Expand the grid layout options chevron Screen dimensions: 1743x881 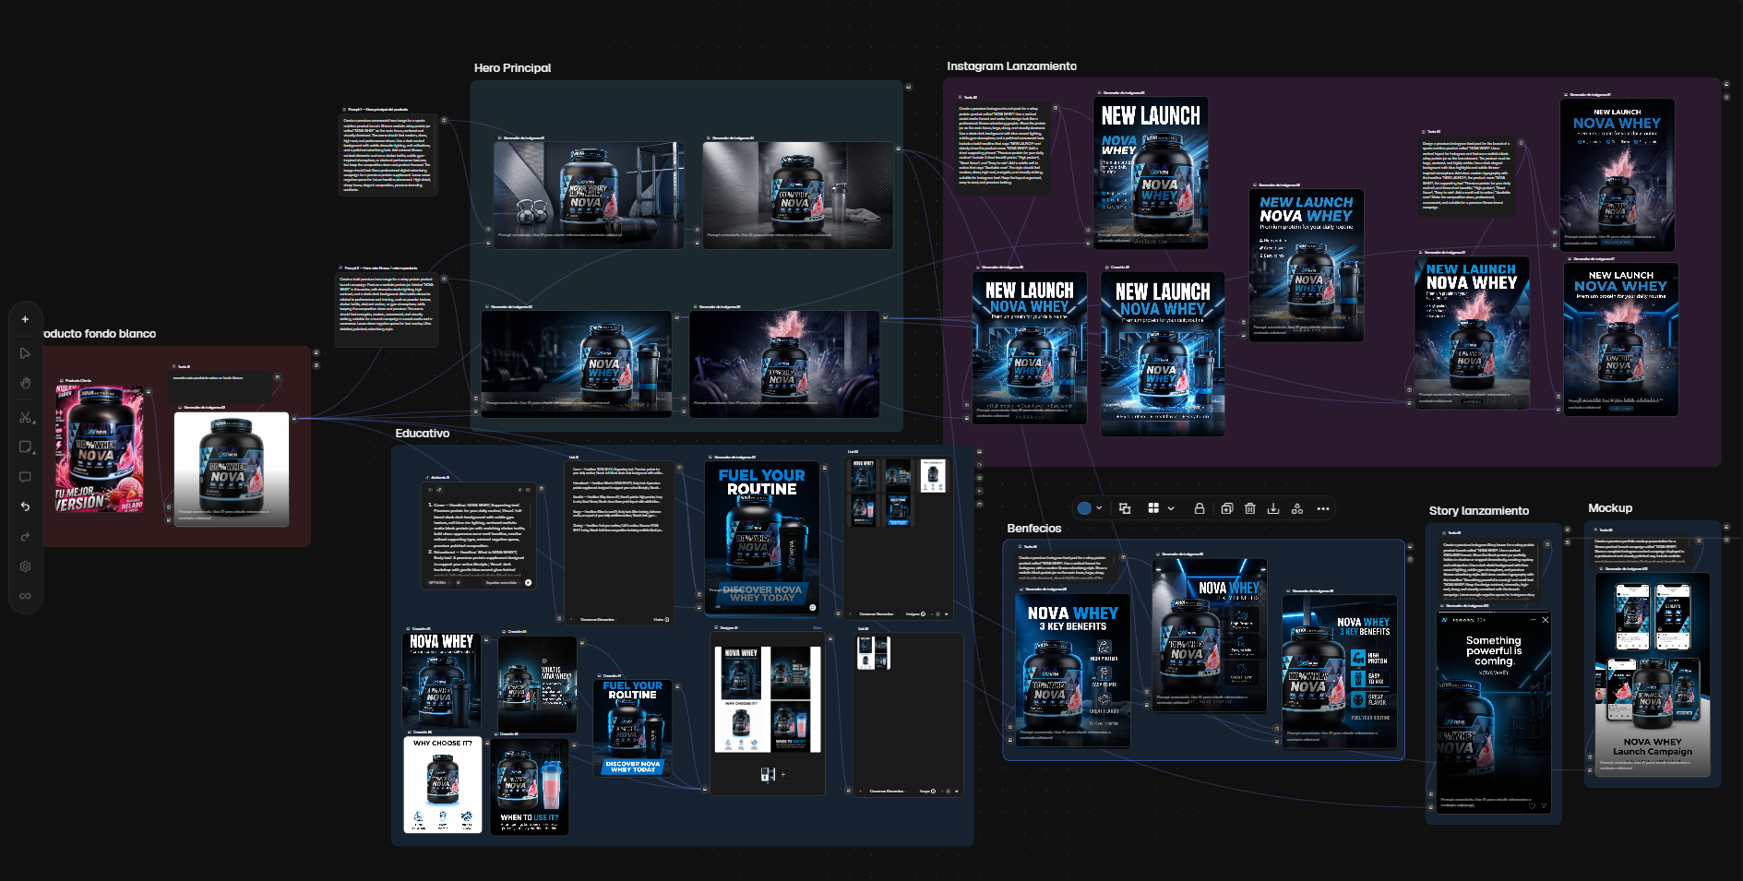(1171, 508)
